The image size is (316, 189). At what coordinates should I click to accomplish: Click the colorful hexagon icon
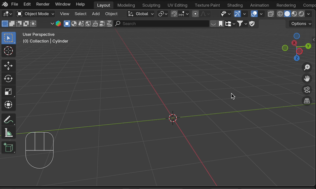[x=58, y=24]
